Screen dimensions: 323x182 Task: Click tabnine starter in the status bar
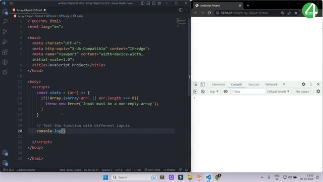[26, 170]
